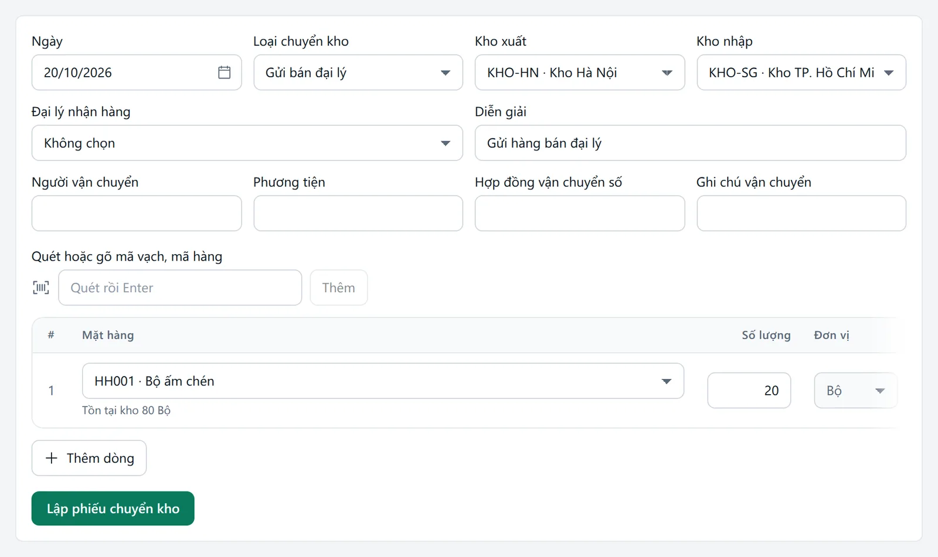Click the Đơn vị column header
This screenshot has height=557, width=938.
point(831,335)
